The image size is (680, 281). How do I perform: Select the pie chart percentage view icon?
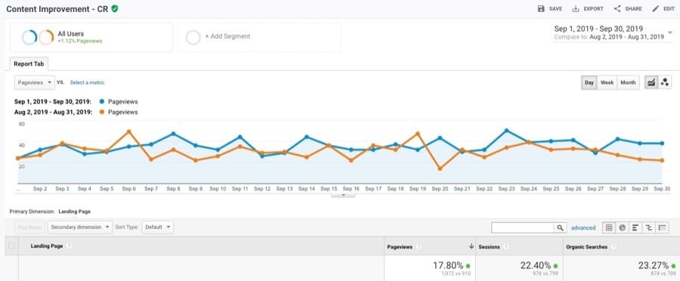tap(623, 227)
